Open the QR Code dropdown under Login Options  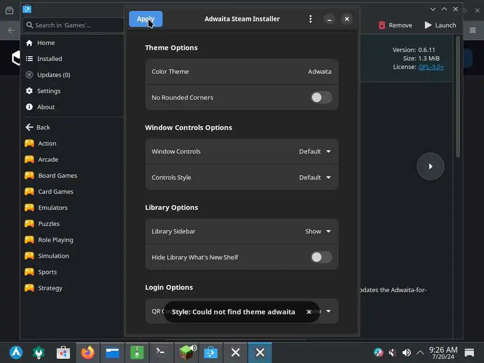(328, 311)
